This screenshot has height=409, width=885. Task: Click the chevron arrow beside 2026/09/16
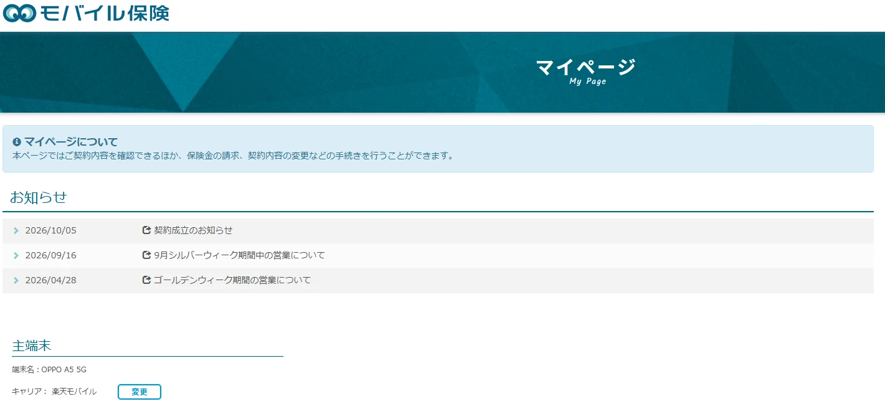[16, 256]
